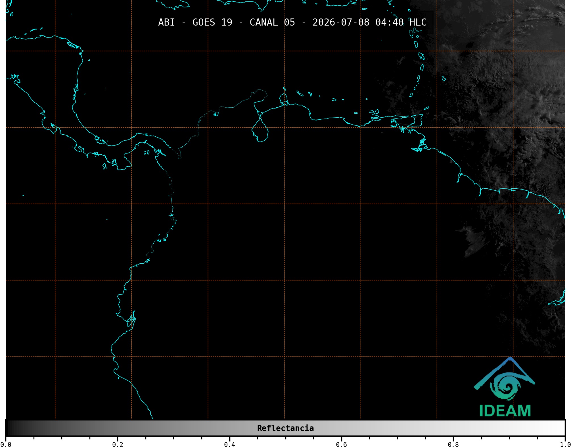Click the time '04:40 HLC' in the title
Viewport: 571px width, 448px height.
tap(401, 22)
